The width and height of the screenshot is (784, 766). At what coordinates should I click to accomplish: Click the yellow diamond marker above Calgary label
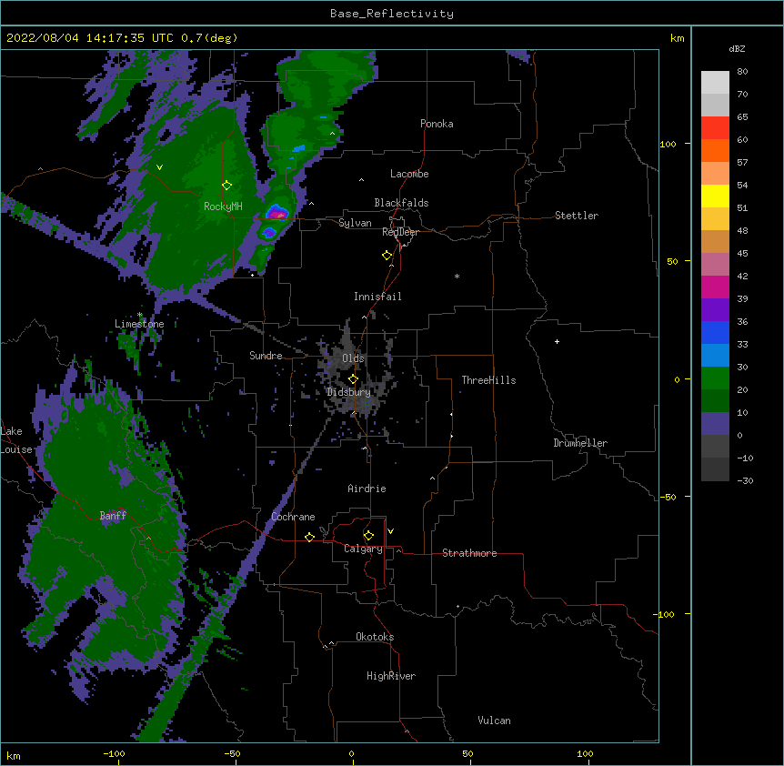click(x=368, y=536)
